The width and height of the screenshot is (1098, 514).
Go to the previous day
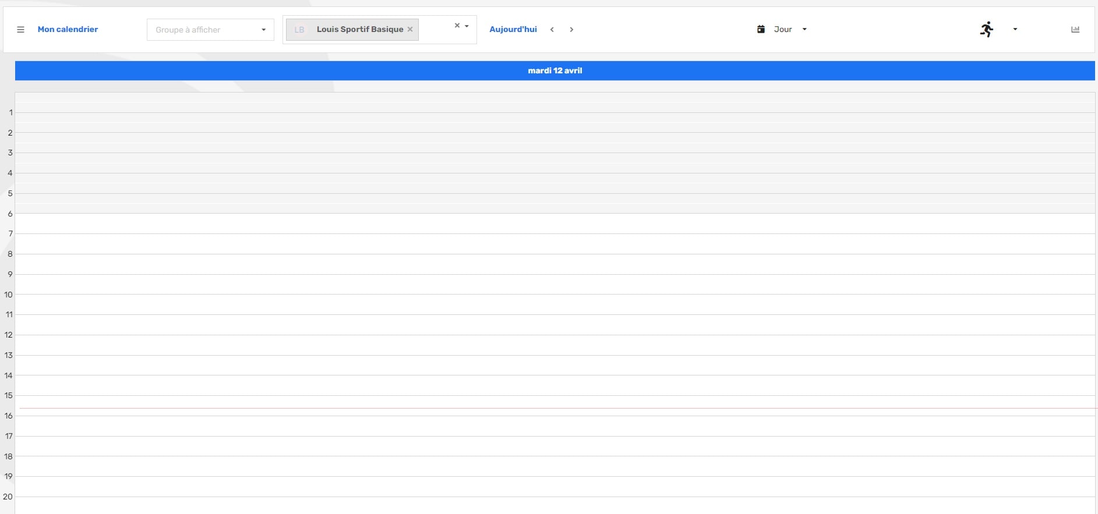click(x=552, y=30)
